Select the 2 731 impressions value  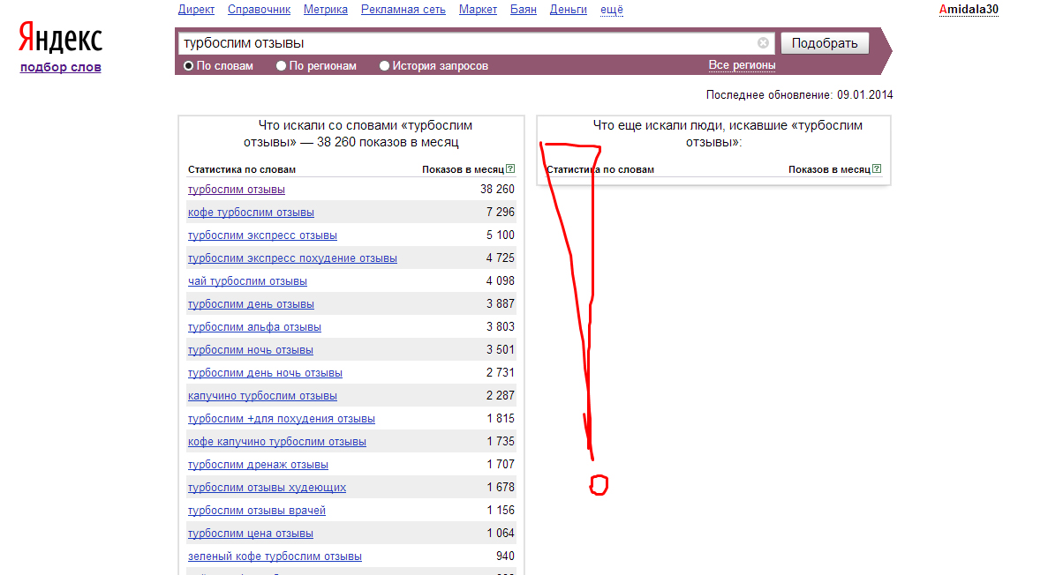click(501, 373)
